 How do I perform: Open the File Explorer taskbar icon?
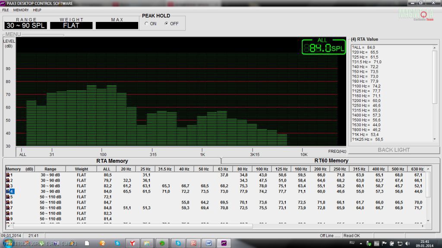click(x=147, y=243)
